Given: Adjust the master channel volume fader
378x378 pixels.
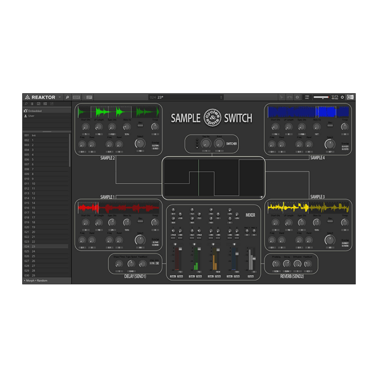Looking at the screenshot, I should click(x=254, y=258).
